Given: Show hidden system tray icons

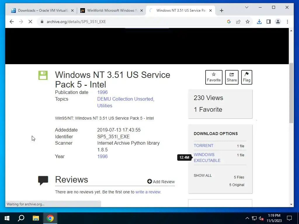Looking at the screenshot, I should [247, 218].
